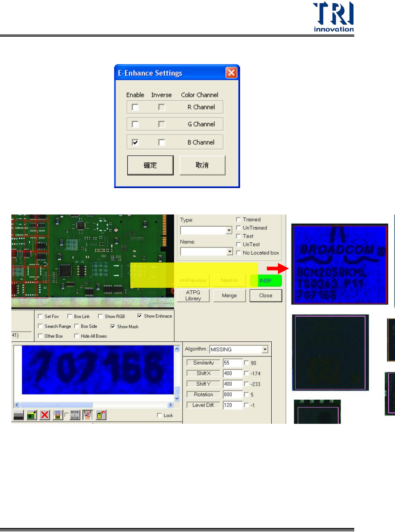The height and width of the screenshot is (532, 395).
Task: Open the ATPG Library button
Action: (x=193, y=296)
